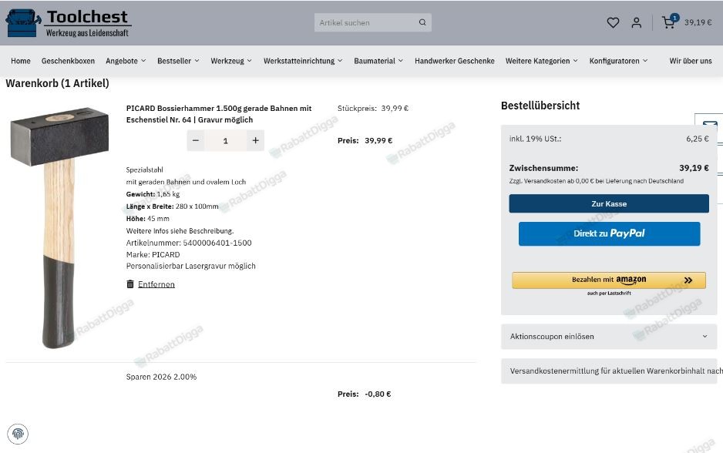
Task: Expand the Bestseller menu
Action: pyautogui.click(x=178, y=61)
